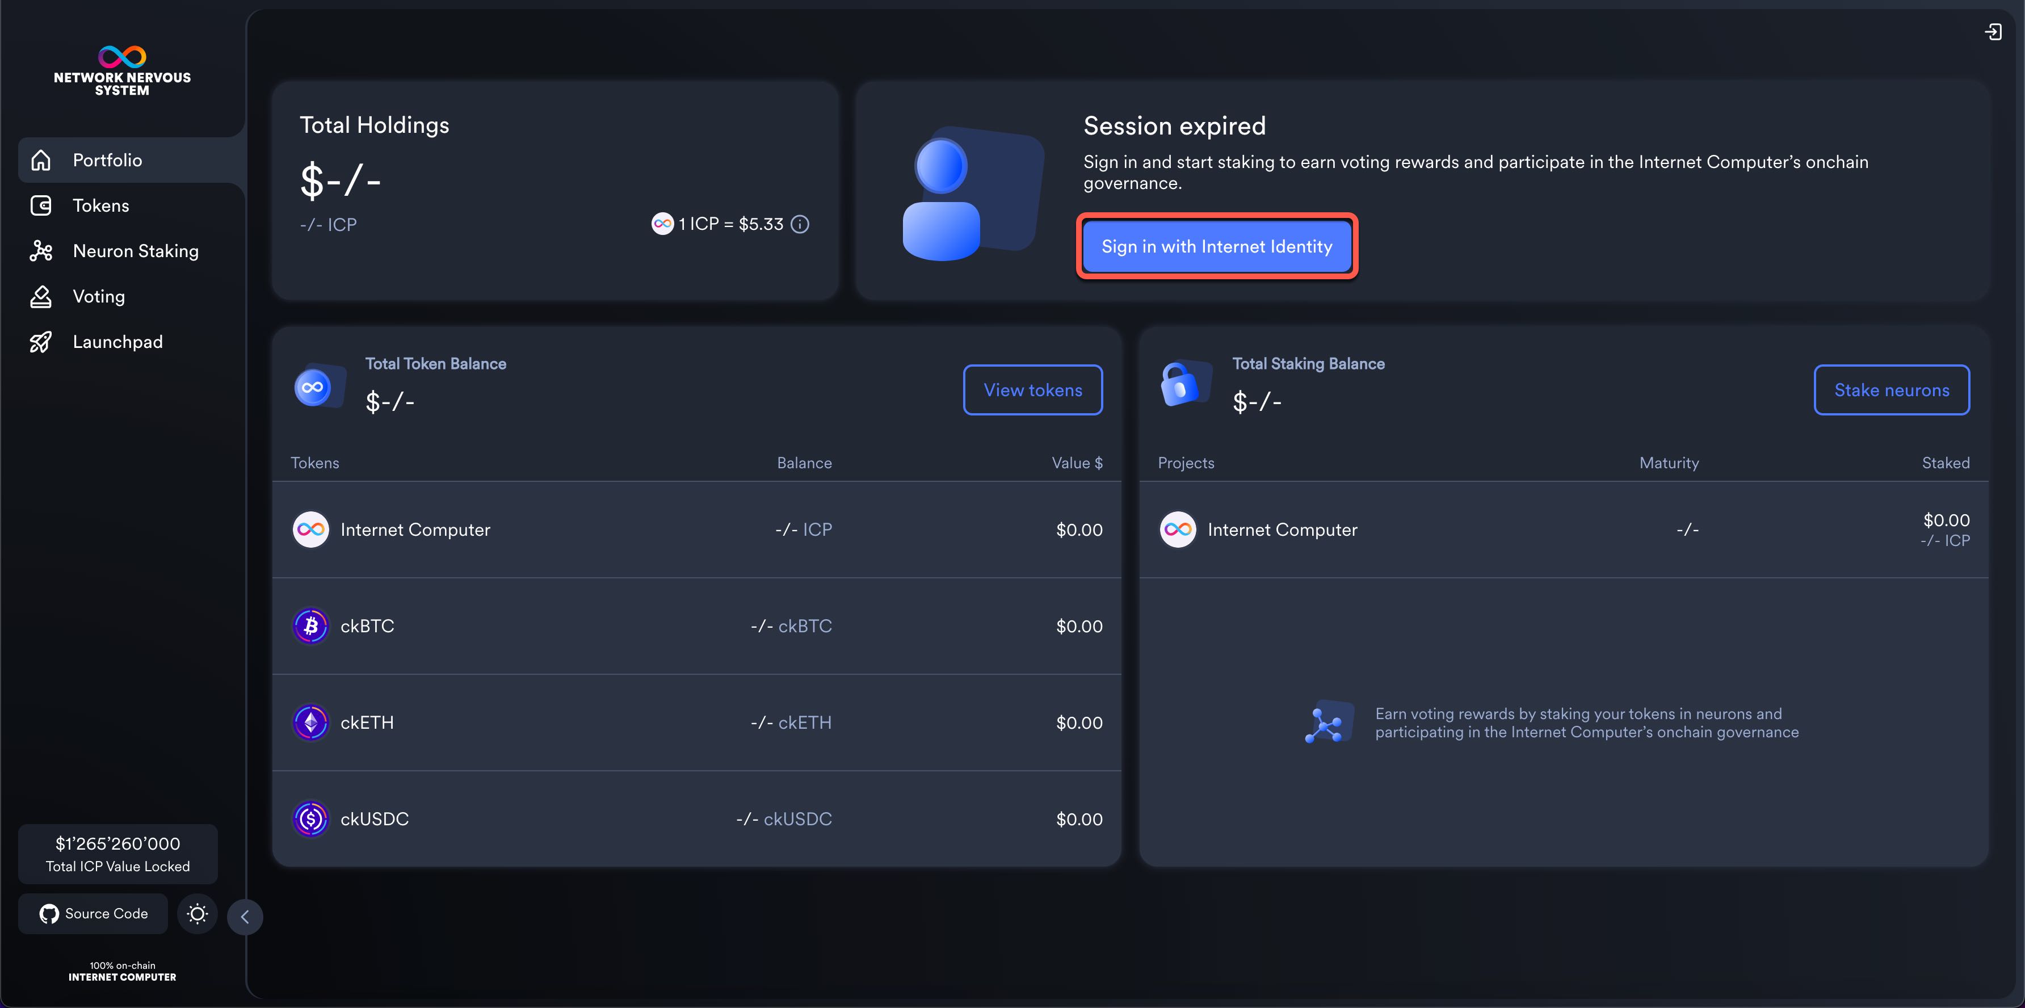
Task: Collapse the sidebar using the left chevron
Action: click(245, 916)
